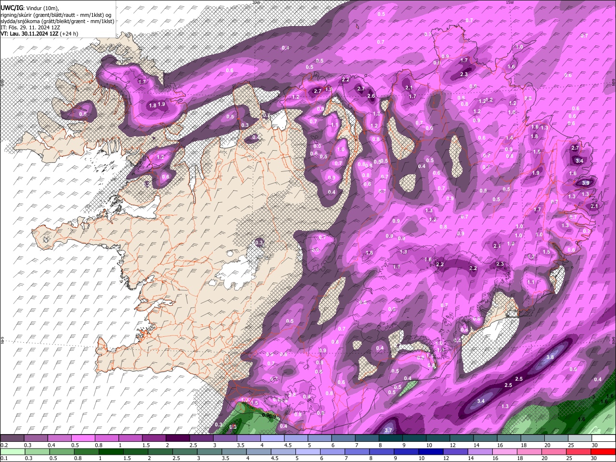Click the '3.8' precipitation value on the map
This screenshot has width=616, height=462.
click(x=550, y=357)
